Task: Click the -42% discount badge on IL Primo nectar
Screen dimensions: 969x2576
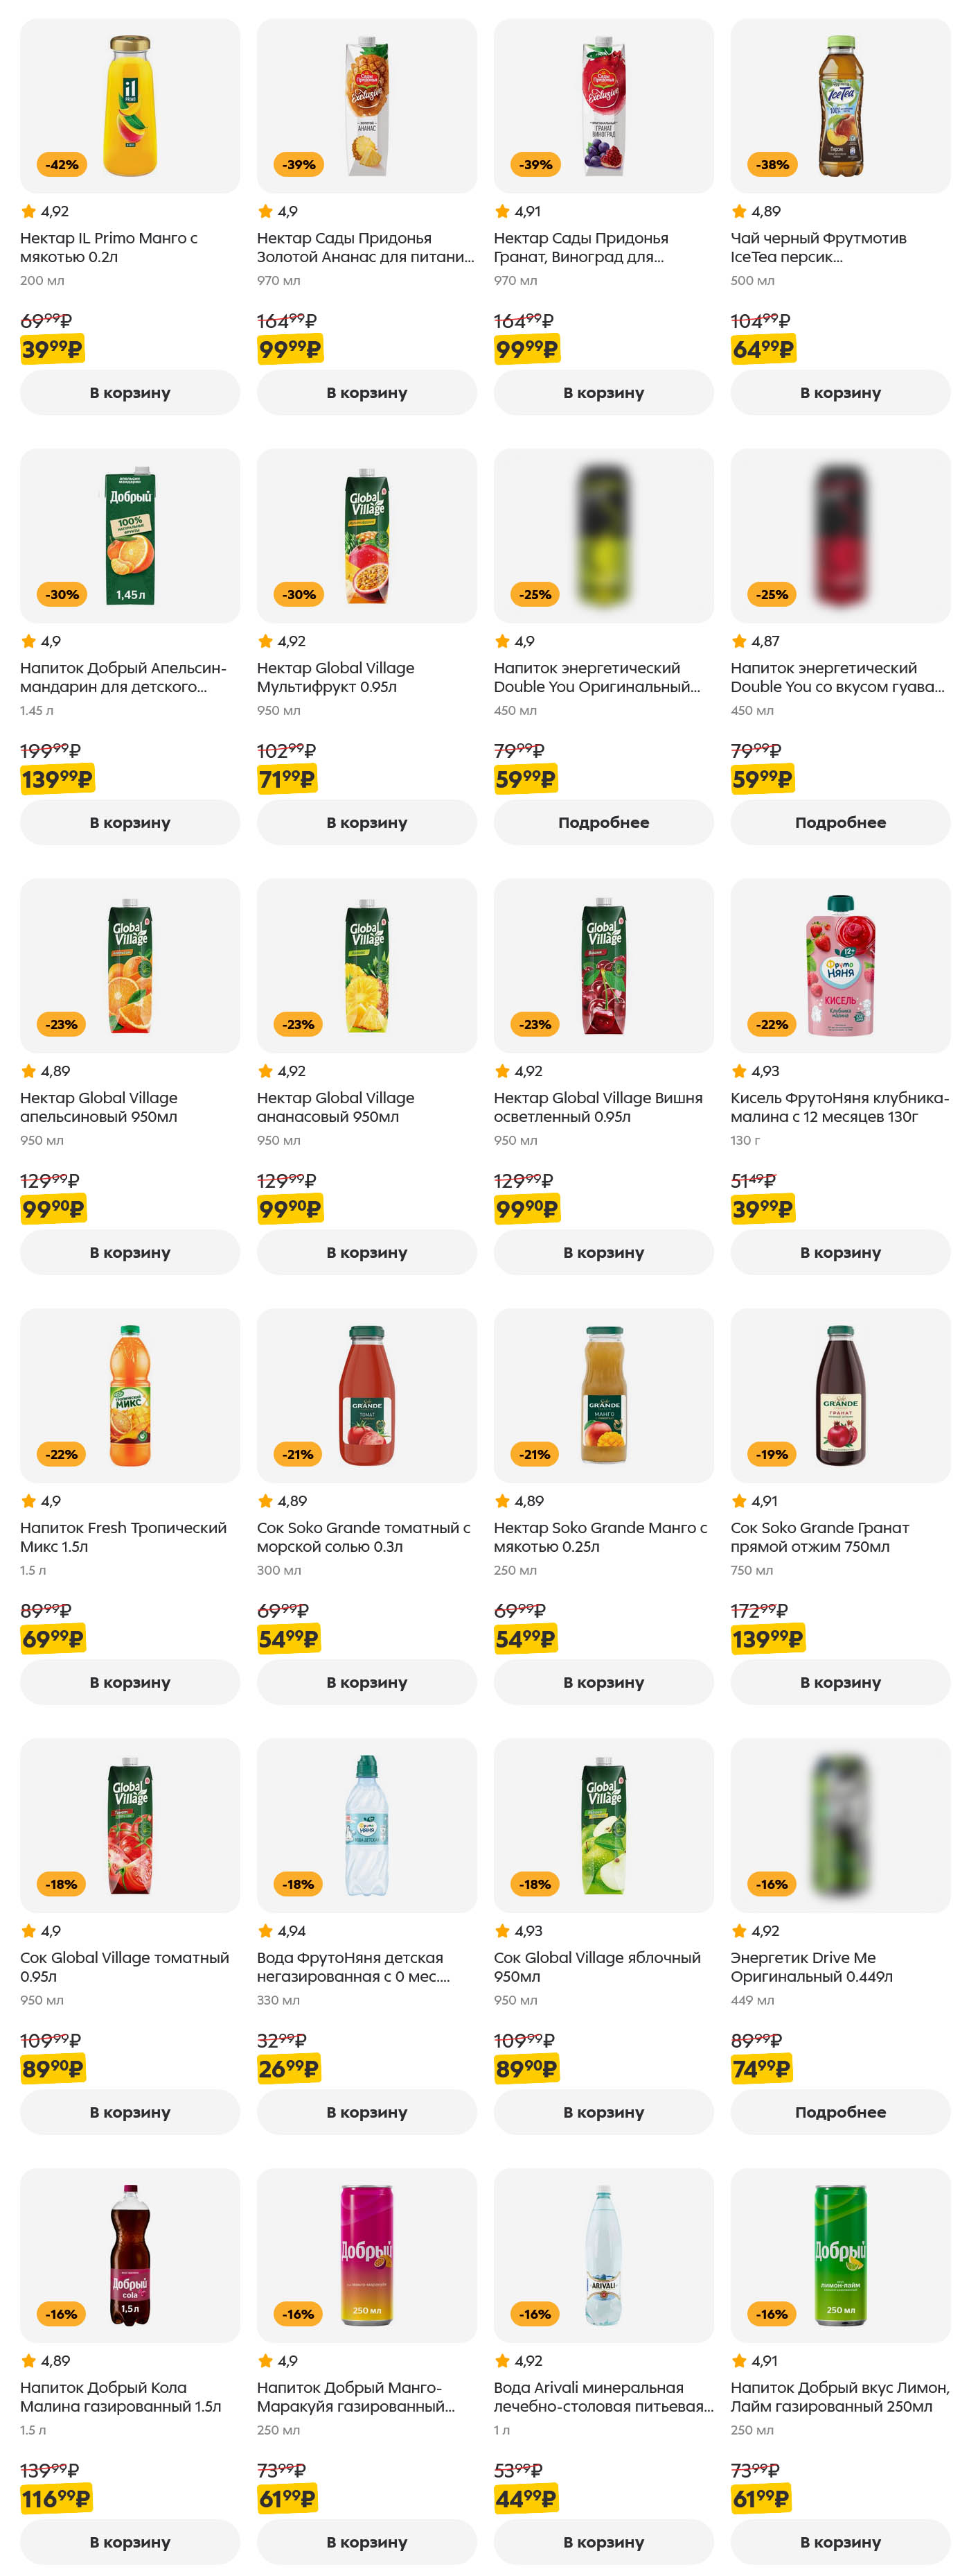Action: pos(62,165)
